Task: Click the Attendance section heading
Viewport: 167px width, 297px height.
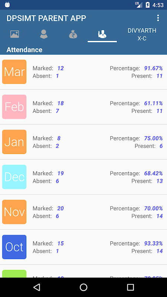Action: pyautogui.click(x=24, y=50)
